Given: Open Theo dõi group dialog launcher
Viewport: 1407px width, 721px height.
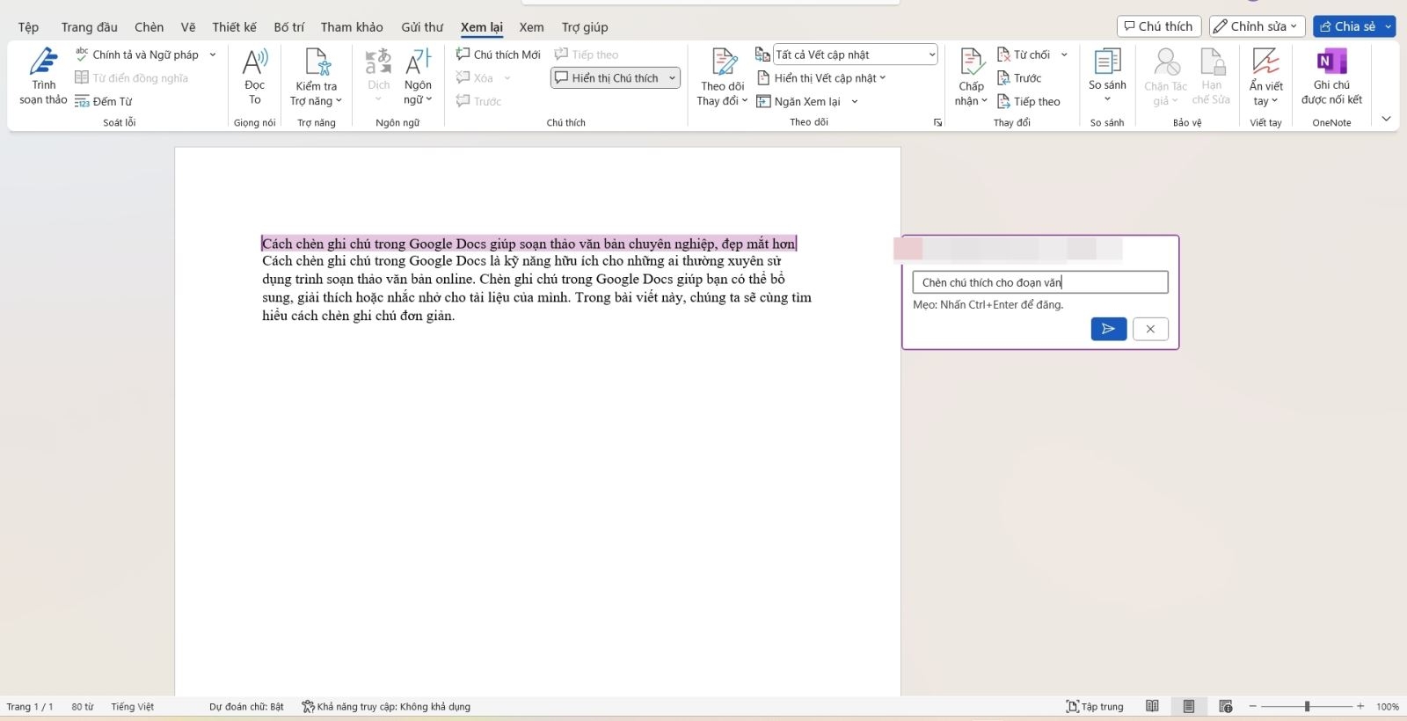Looking at the screenshot, I should (x=937, y=123).
